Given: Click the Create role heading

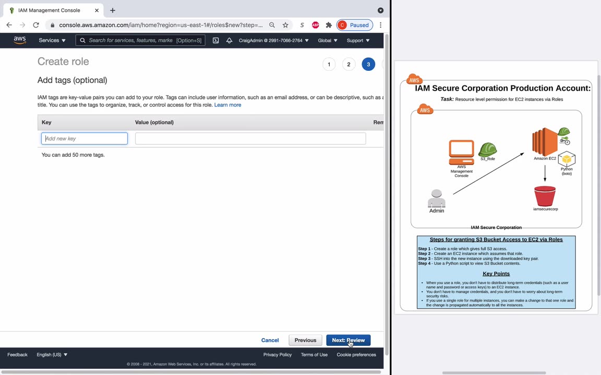Looking at the screenshot, I should point(63,61).
